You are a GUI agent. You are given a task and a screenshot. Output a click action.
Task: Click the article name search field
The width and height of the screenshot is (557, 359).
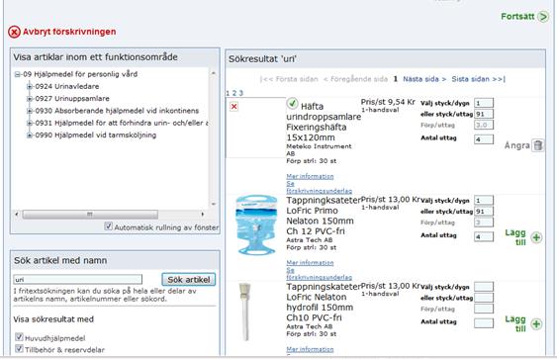point(78,280)
